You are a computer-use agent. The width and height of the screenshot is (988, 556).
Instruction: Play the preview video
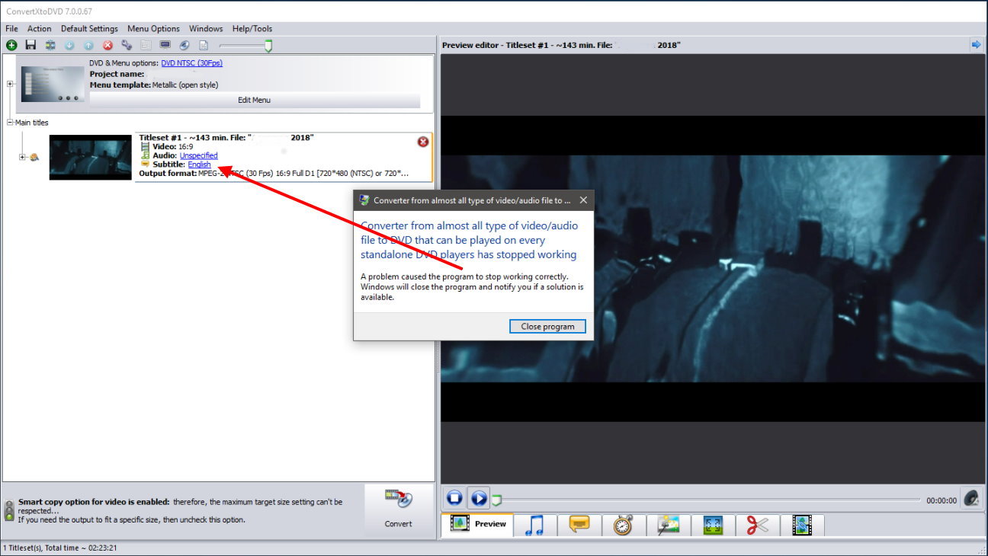pos(479,499)
